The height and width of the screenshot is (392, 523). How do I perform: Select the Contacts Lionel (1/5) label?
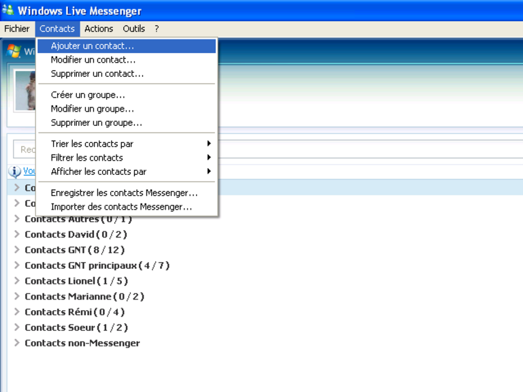point(76,281)
